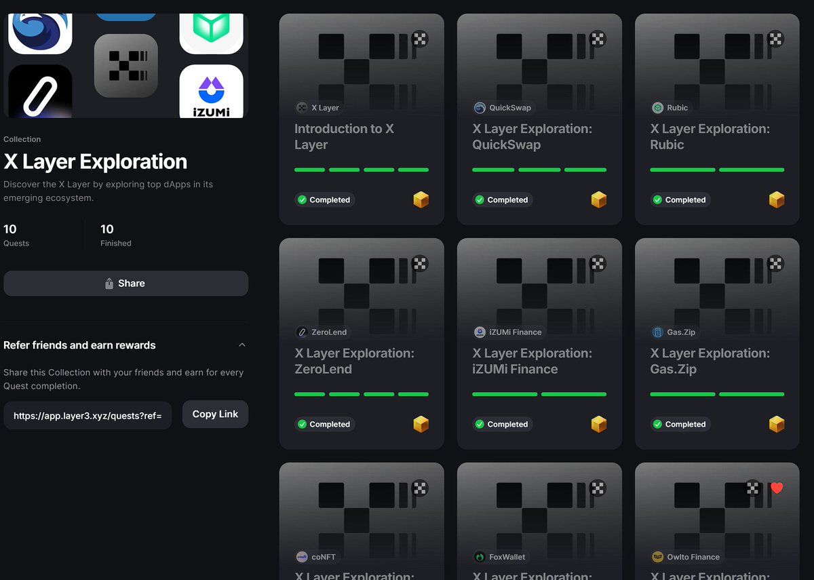Open the ZeroLend project tag
The height and width of the screenshot is (580, 814).
322,332
